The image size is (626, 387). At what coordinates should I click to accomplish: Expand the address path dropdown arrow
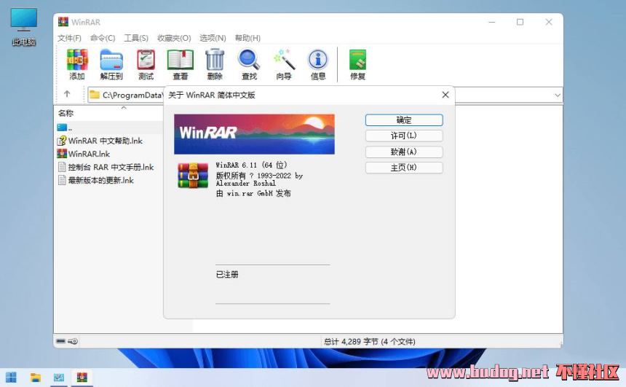click(558, 95)
